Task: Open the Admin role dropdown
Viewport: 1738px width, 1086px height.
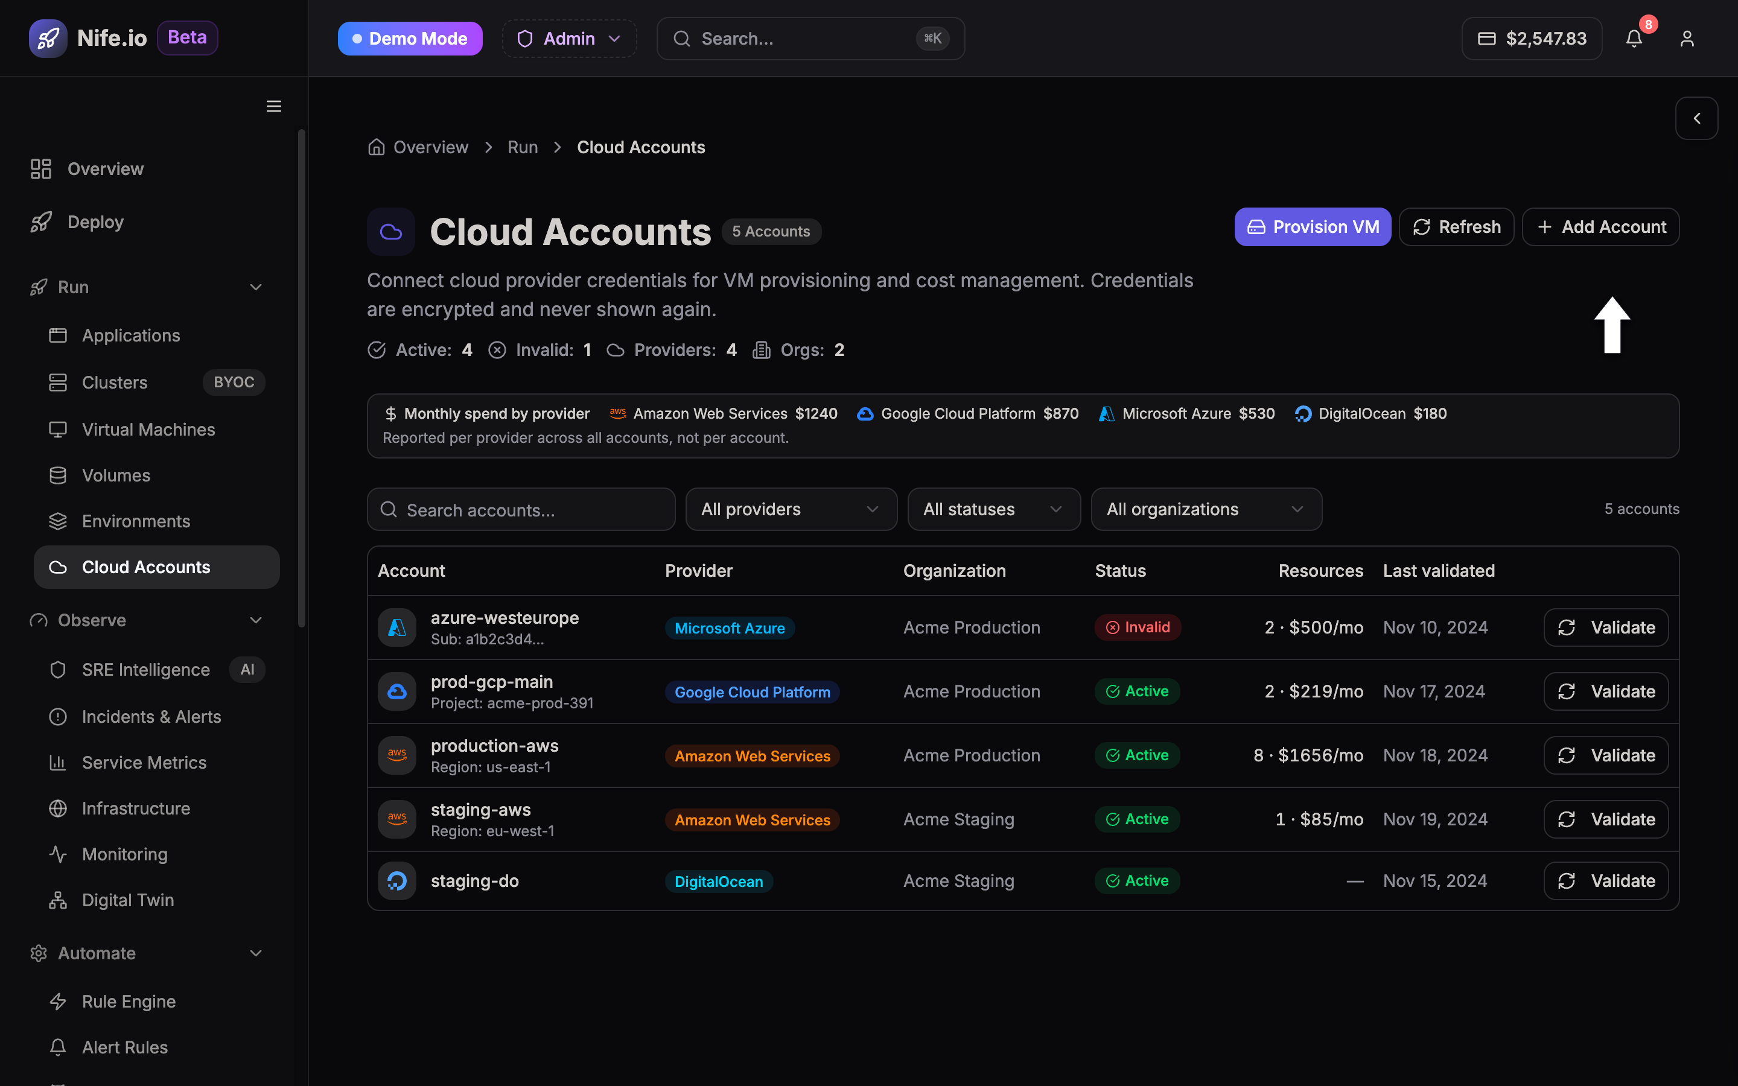Action: click(570, 39)
